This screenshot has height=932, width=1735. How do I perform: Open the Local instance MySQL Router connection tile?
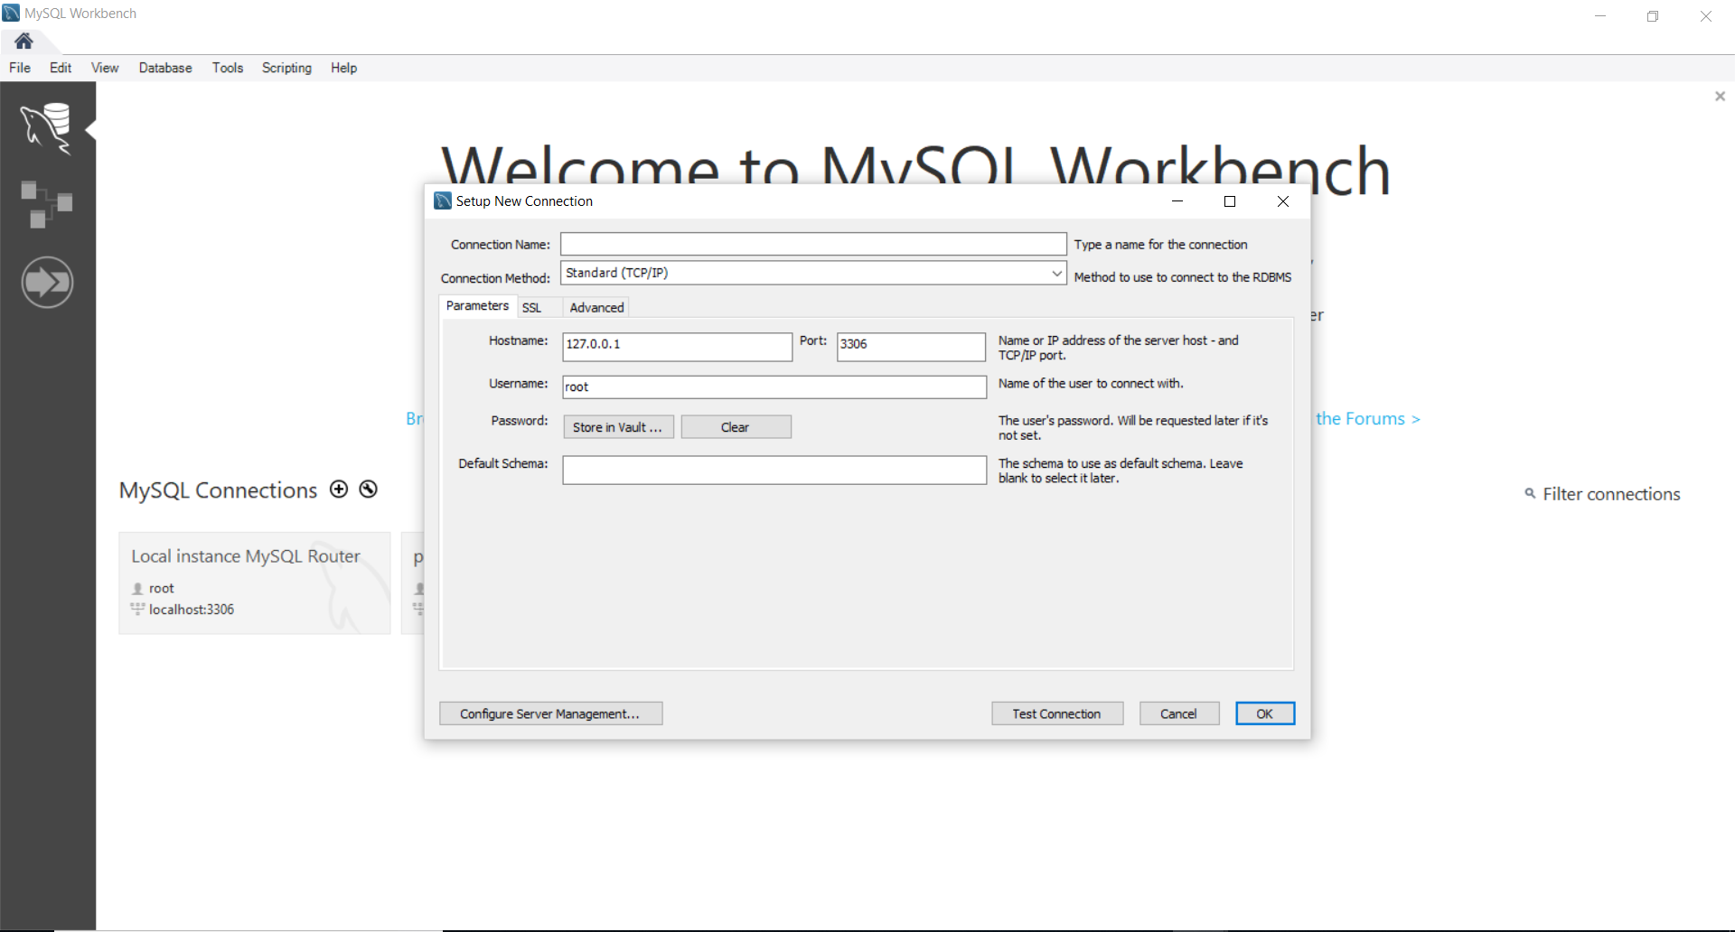coord(254,582)
